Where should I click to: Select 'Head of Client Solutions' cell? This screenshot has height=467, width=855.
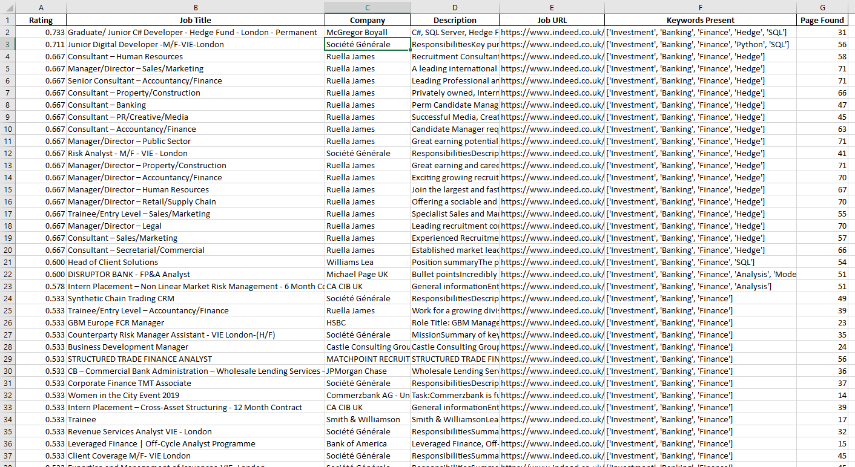196,262
